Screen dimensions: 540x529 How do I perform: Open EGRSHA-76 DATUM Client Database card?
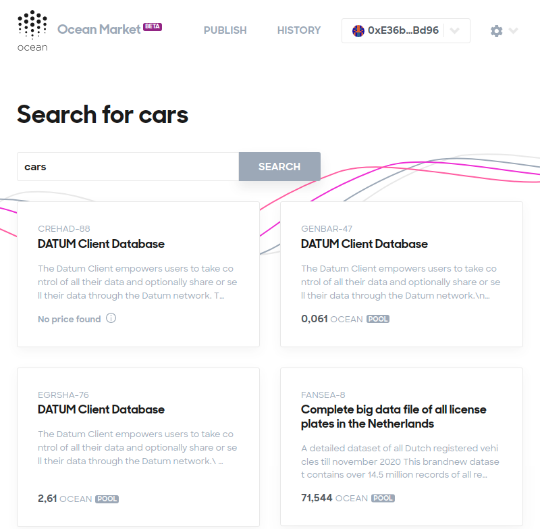point(138,447)
